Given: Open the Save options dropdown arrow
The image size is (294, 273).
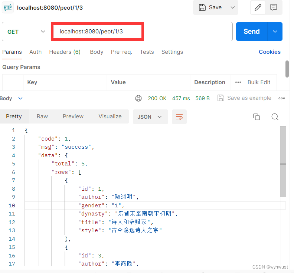Looking at the screenshot, I should tap(233, 7).
